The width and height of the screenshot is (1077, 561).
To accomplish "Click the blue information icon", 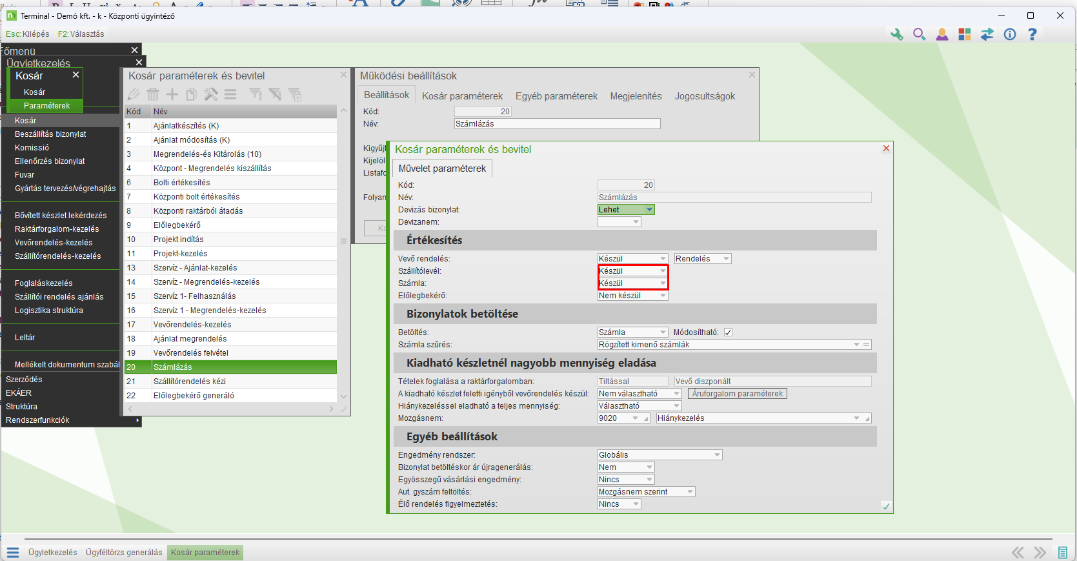I will click(x=1010, y=35).
